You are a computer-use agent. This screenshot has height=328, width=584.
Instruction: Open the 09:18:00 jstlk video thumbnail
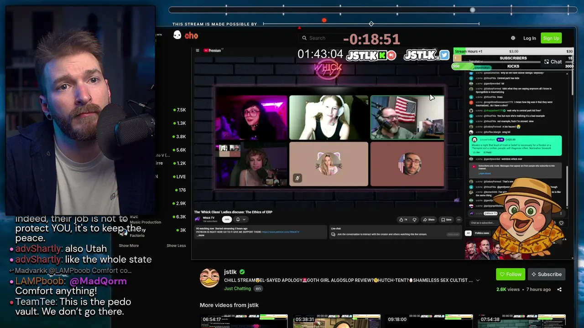429,321
